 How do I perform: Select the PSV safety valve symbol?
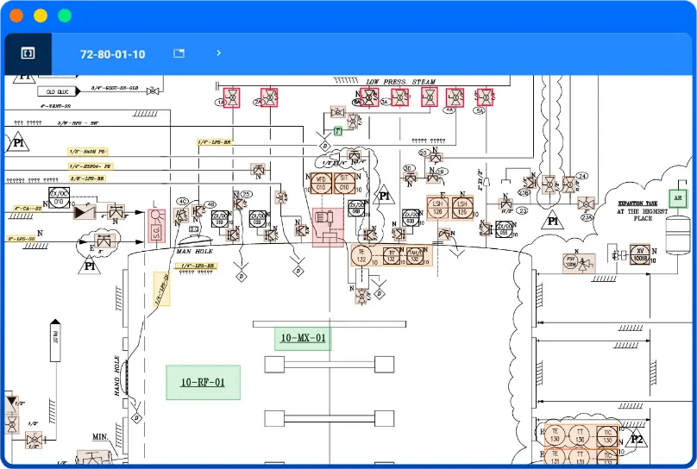click(x=578, y=262)
